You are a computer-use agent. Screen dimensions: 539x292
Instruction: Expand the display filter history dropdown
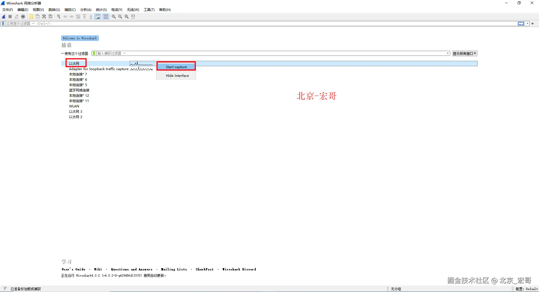tap(527, 24)
